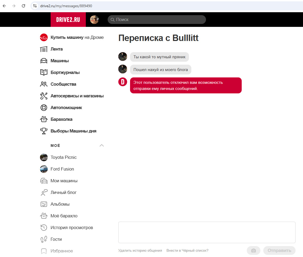Click the Выборы Машины дня trophy icon
The height and width of the screenshot is (257, 303).
(43, 131)
